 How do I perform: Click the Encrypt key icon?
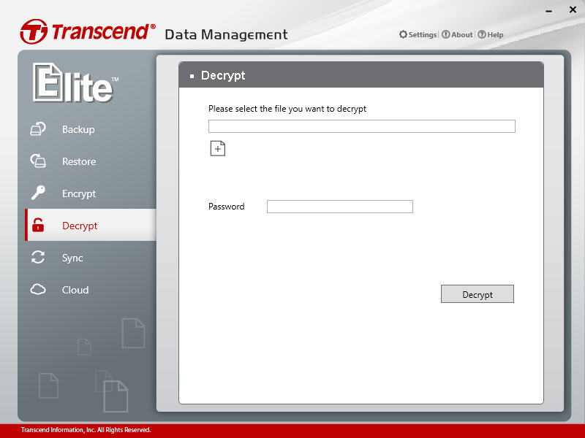pos(38,193)
